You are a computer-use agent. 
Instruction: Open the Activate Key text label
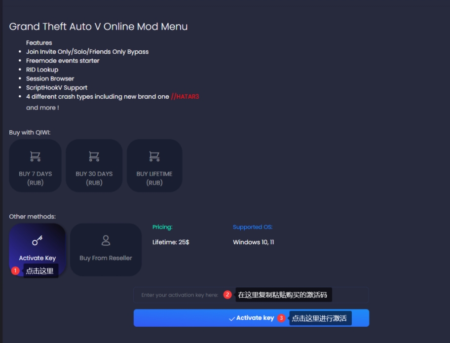(x=37, y=258)
